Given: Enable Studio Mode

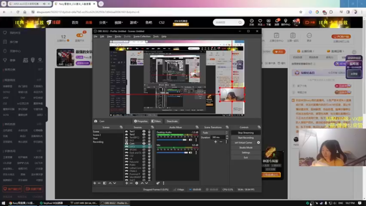Looking at the screenshot, I should (x=246, y=147).
